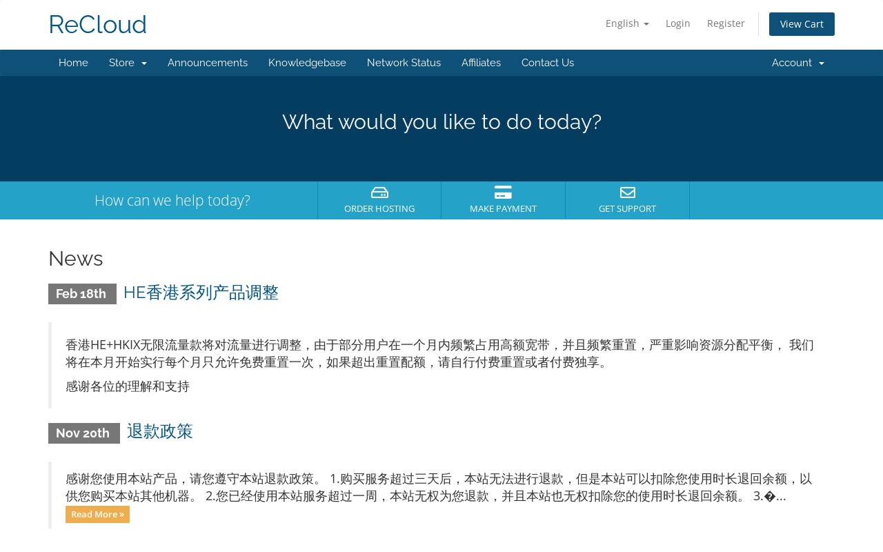
Task: Click the ReCloud site logo
Action: (x=97, y=25)
